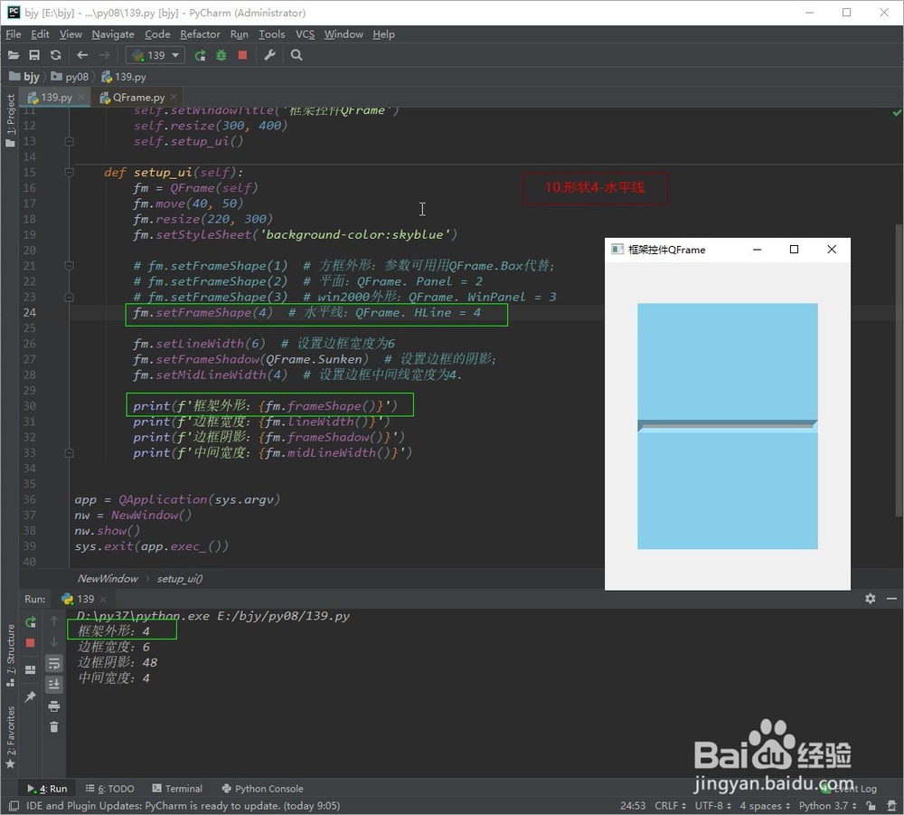Screen dimensions: 904x815
Task: Open the Python Console tool window
Action: (262, 789)
